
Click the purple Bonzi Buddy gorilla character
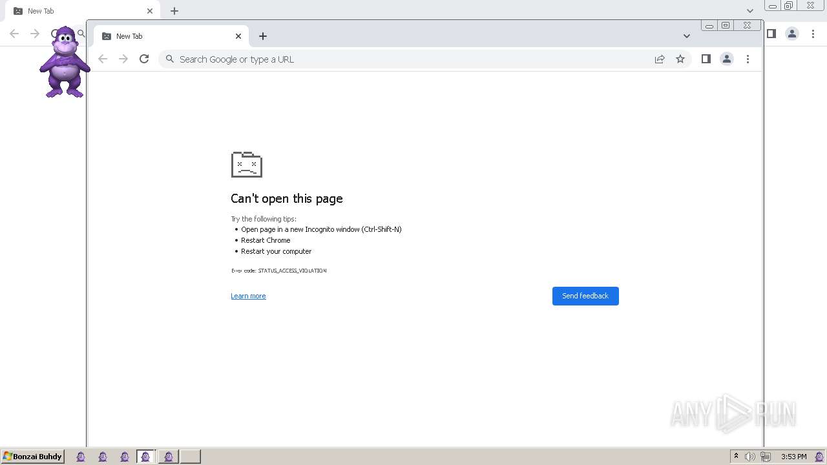tap(65, 63)
